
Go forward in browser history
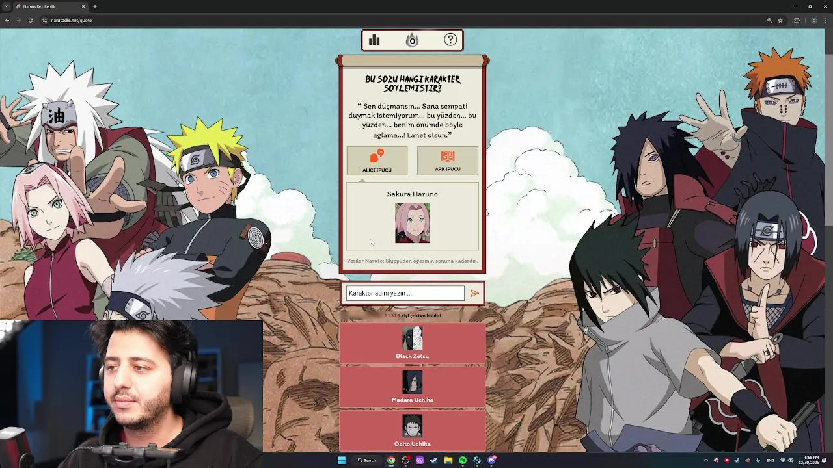point(19,20)
